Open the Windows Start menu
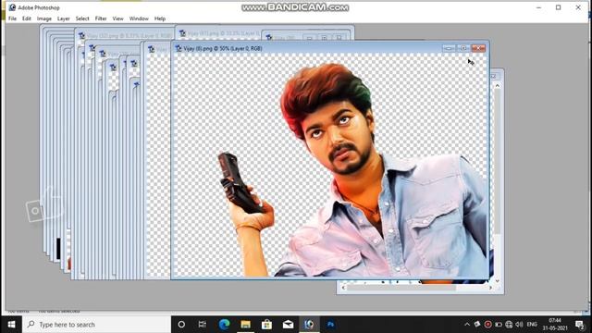The image size is (592, 333). (x=11, y=325)
